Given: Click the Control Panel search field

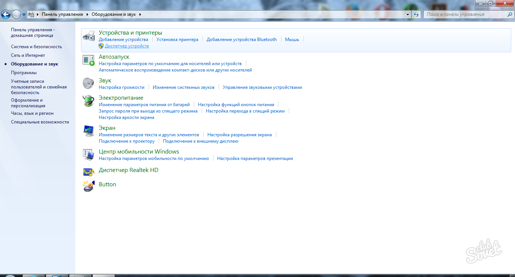Looking at the screenshot, I should point(466,14).
